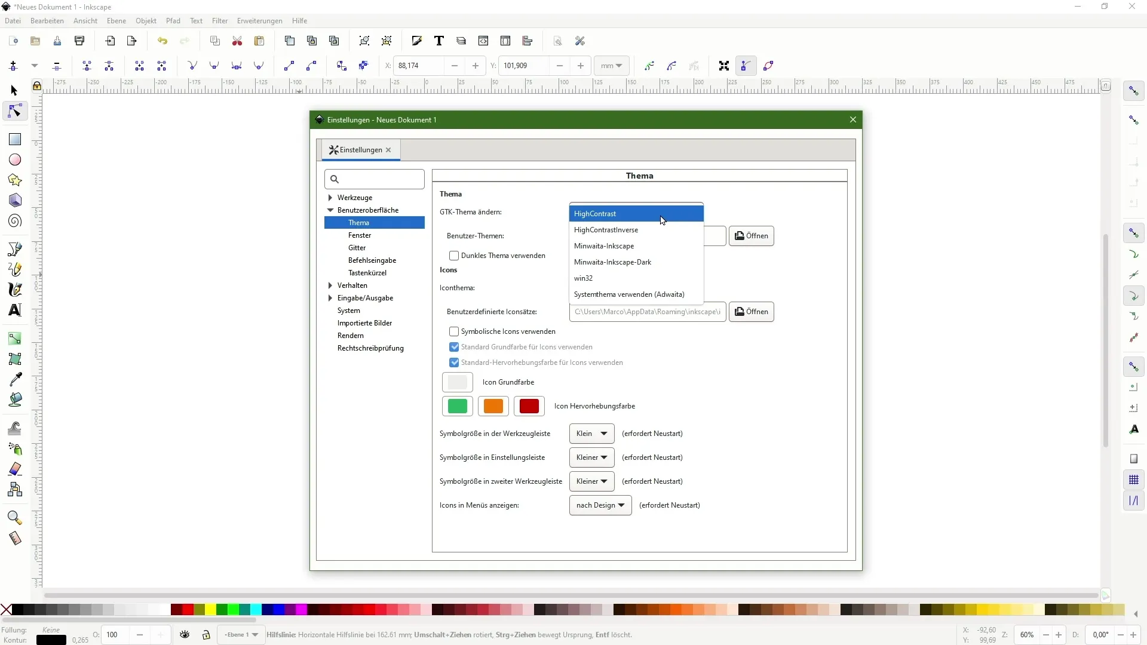This screenshot has height=645, width=1147.
Task: Select the Rectangle tool
Action: [x=15, y=139]
